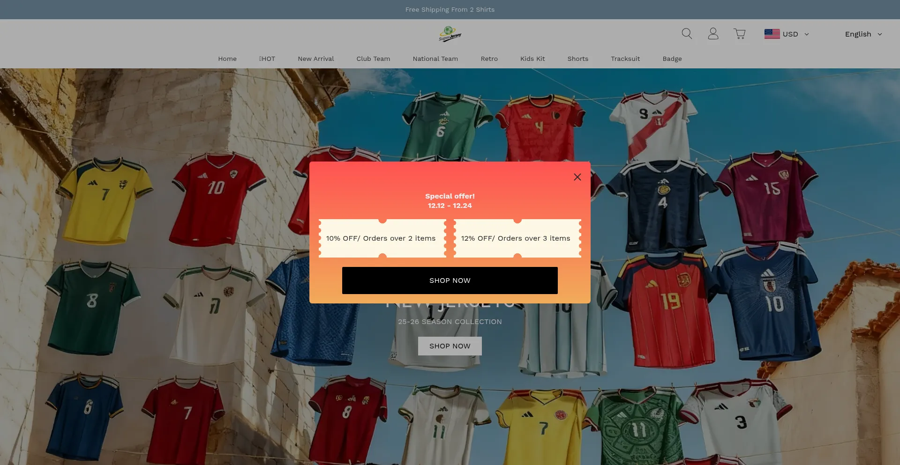Click the user account icon
Viewport: 900px width, 465px height.
tap(713, 34)
